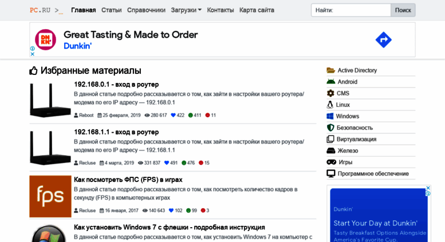The height and width of the screenshot is (242, 445).
Task: Click the ad info icon on banner
Action: click(32, 49)
